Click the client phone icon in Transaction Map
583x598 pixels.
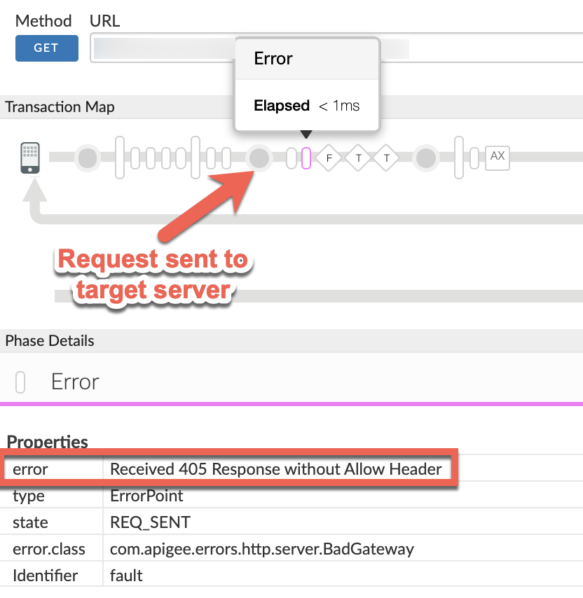30,158
